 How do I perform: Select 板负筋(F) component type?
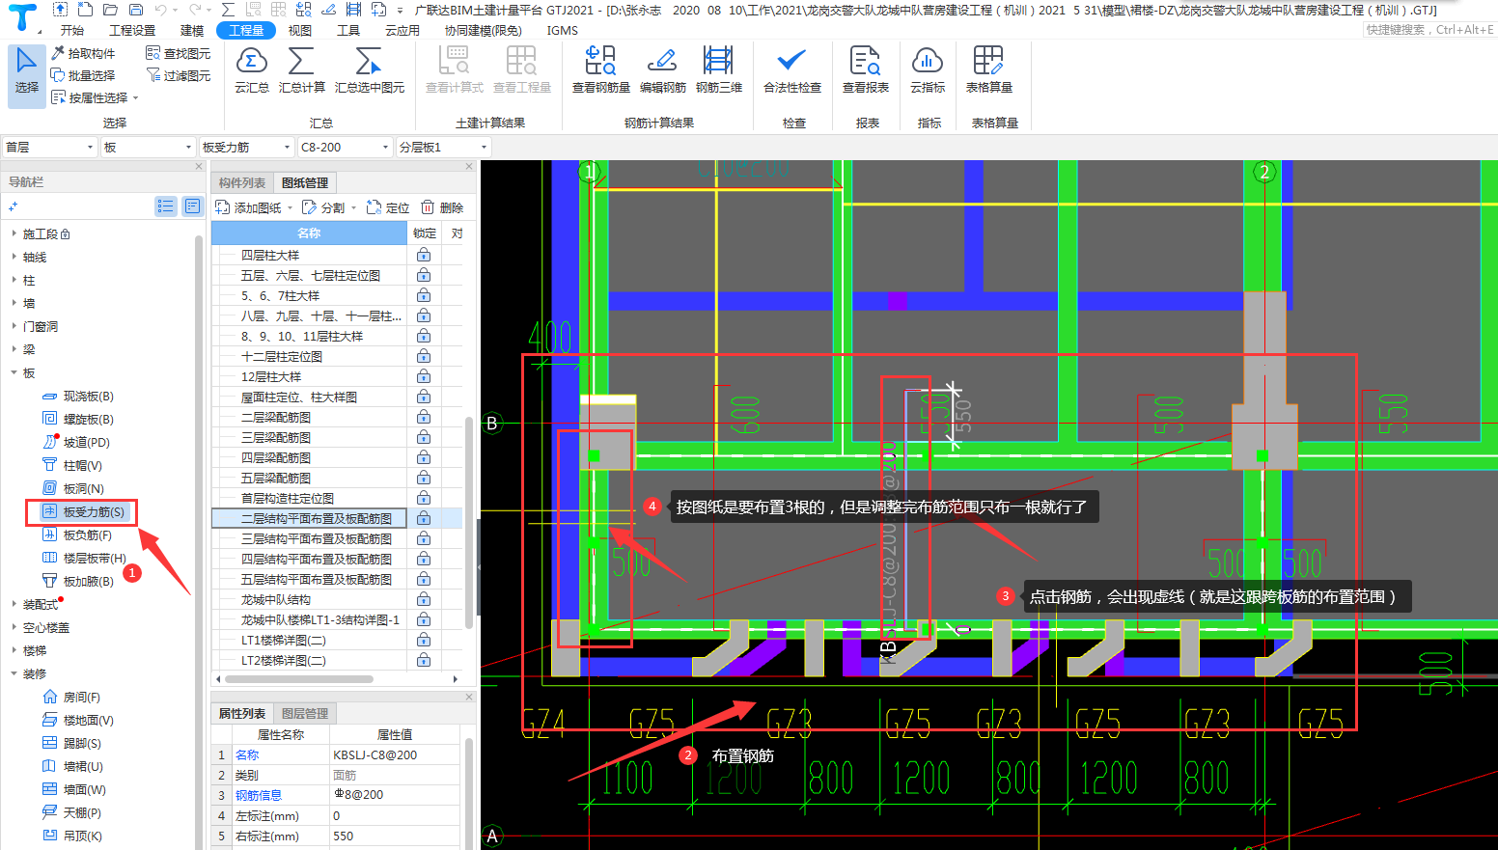77,535
